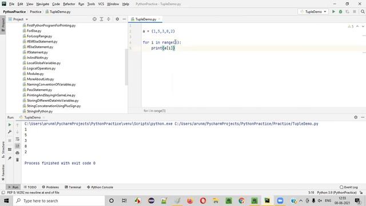Click PythonPractice breadcrumb
Viewport: 366px width, 206px height.
point(14,11)
